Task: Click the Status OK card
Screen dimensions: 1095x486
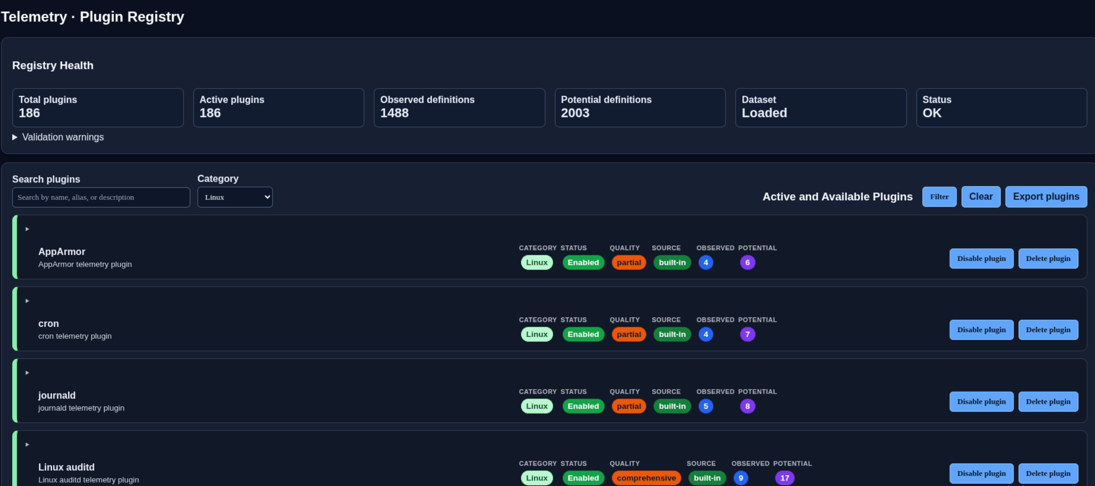Action: tap(1001, 108)
